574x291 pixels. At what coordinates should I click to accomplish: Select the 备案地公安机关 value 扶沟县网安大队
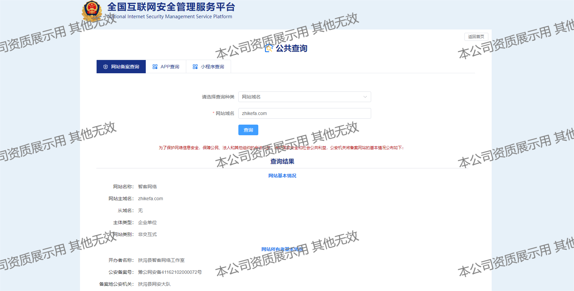coord(154,284)
